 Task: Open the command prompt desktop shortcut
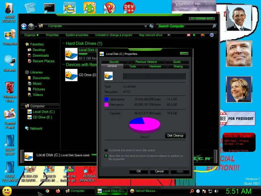coord(49,8)
